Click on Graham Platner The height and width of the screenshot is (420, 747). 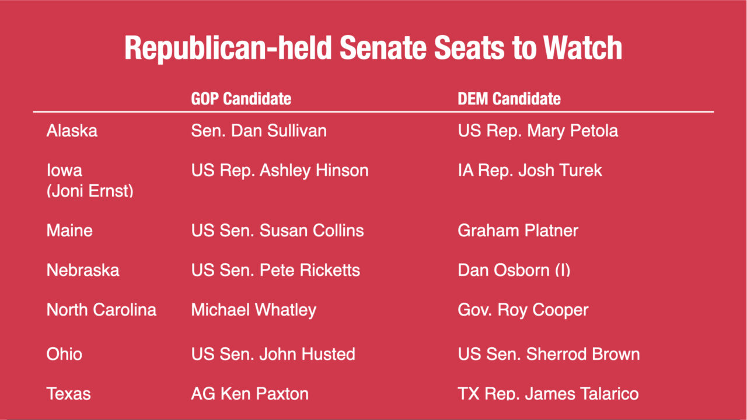pos(518,230)
